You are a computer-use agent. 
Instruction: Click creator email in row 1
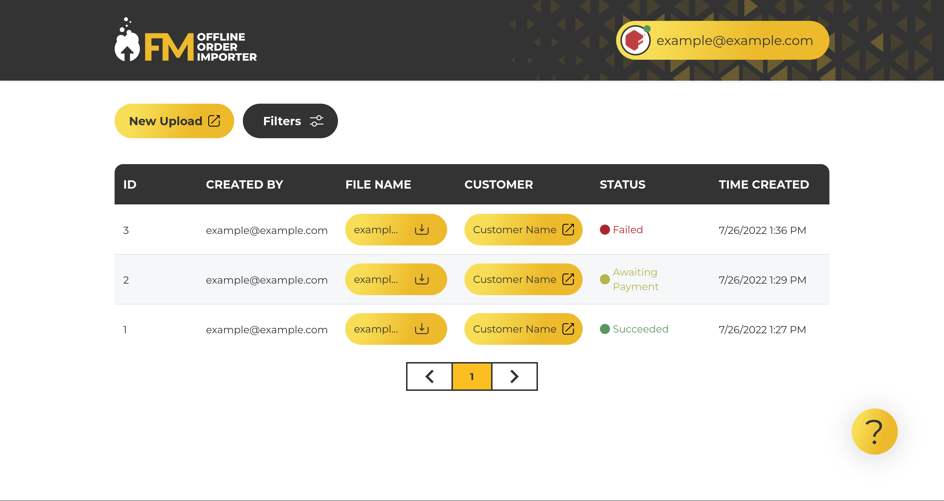pos(267,330)
